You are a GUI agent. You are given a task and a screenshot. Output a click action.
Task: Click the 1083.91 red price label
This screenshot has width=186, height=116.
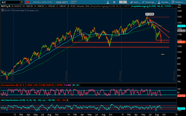point(181,42)
